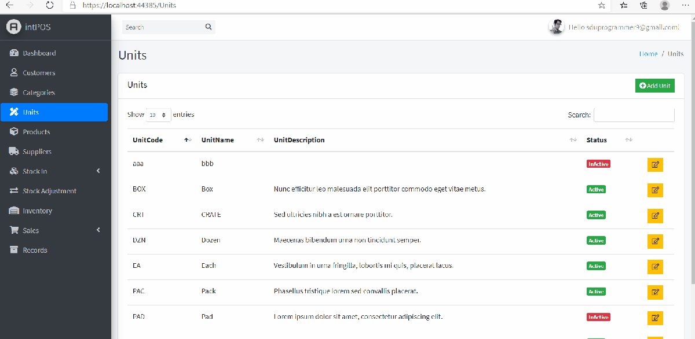Follow the Home breadcrumb link
Viewport: 695px width, 339px height.
pos(648,54)
